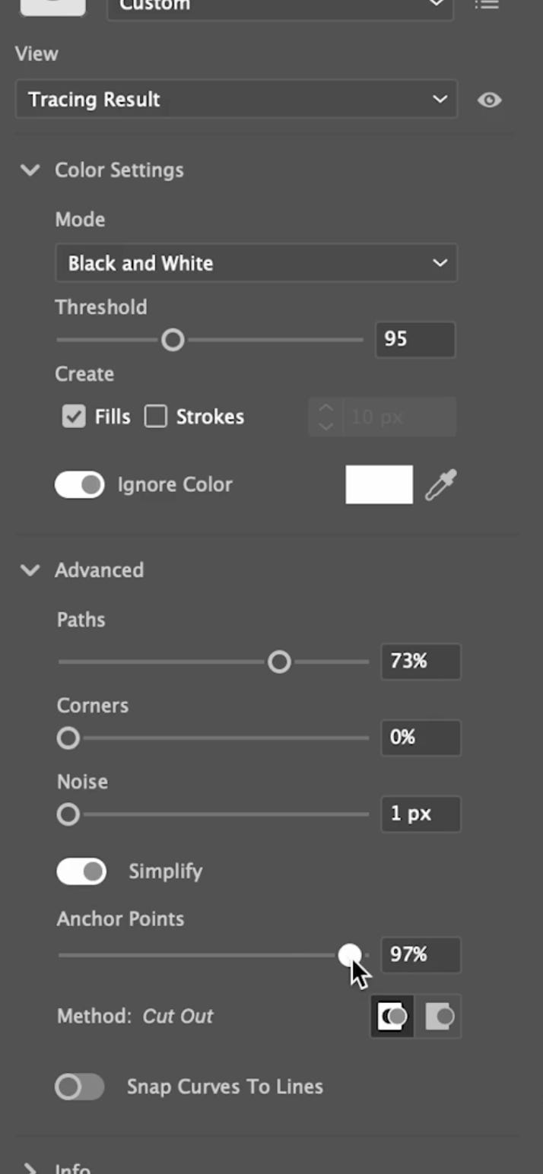The width and height of the screenshot is (543, 1174).
Task: Open the Custom preset dropdown
Action: coord(280,6)
